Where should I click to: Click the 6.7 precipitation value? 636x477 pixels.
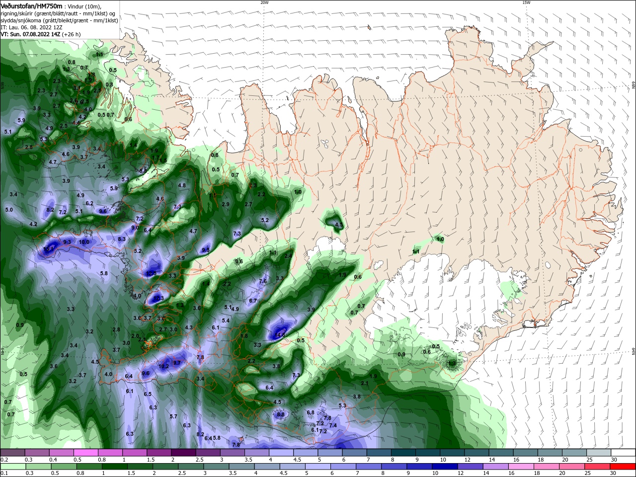click(x=253, y=301)
